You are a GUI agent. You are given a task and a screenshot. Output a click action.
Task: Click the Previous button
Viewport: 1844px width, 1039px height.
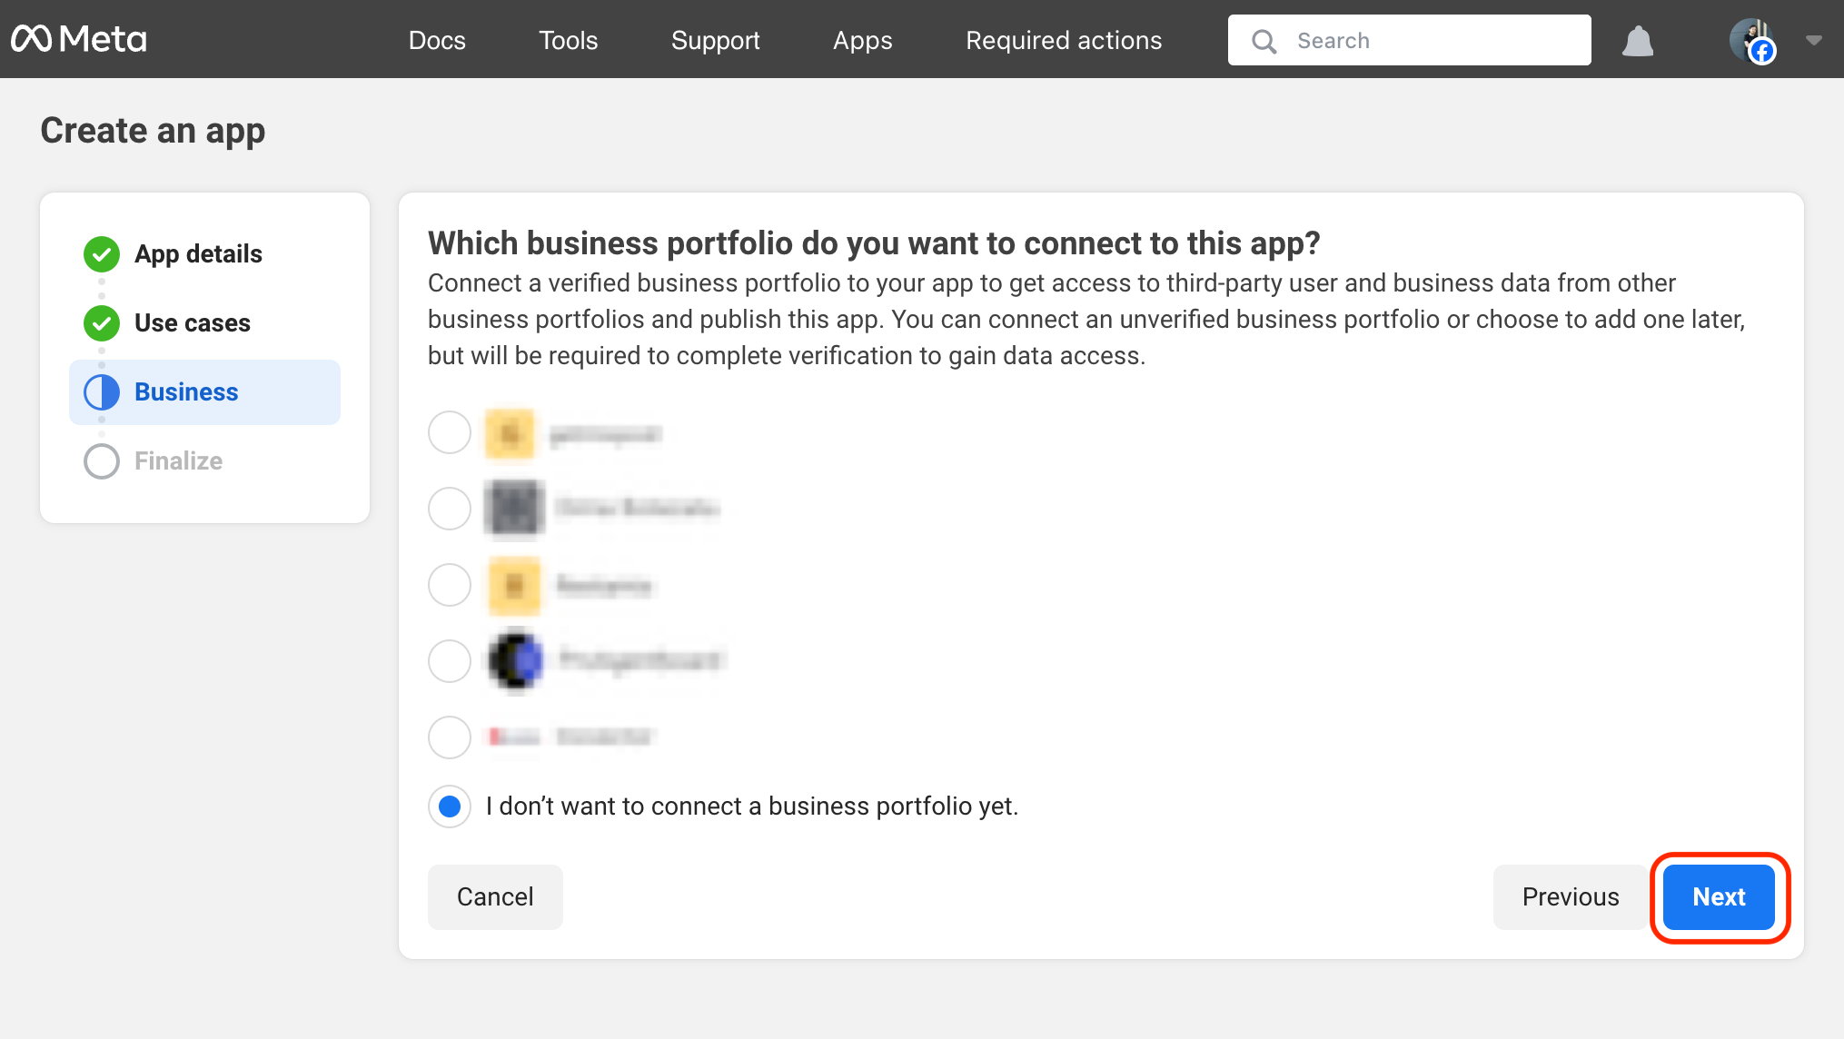[x=1571, y=897]
